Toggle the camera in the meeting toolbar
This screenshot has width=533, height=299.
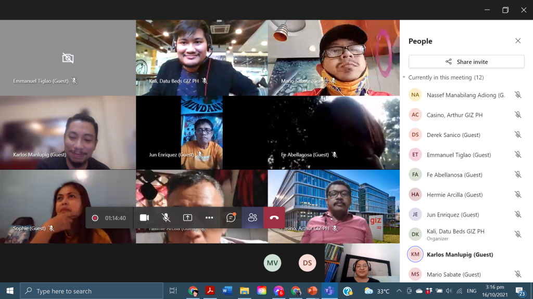pyautogui.click(x=144, y=218)
